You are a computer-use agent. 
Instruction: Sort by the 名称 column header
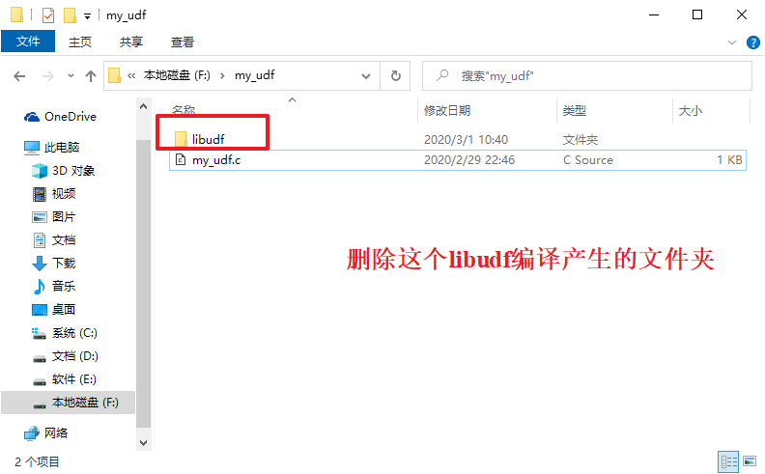click(x=184, y=111)
